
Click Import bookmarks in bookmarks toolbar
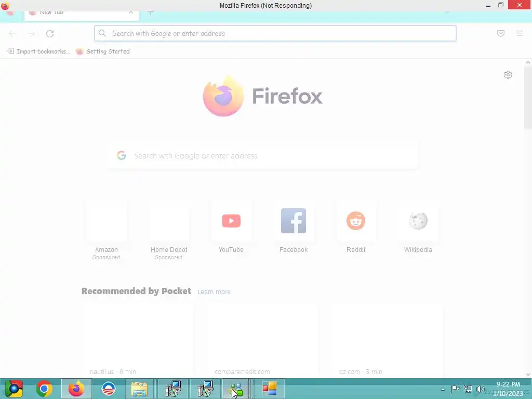pos(38,51)
